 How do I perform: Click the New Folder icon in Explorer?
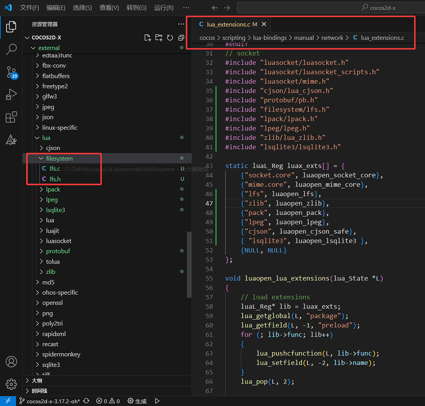(159, 37)
